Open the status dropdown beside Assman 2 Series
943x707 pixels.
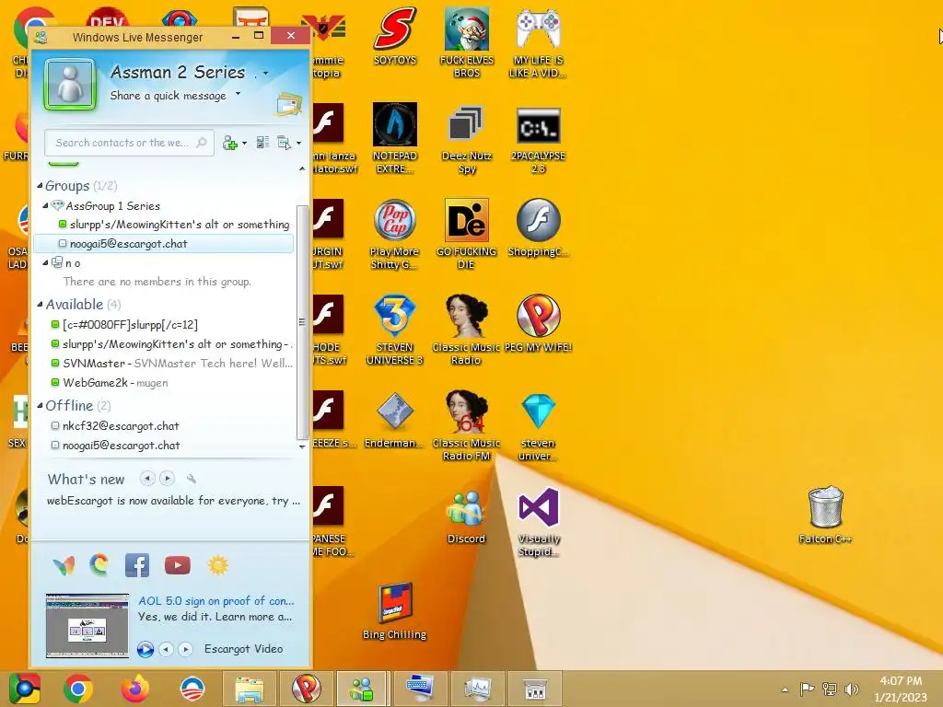click(265, 74)
